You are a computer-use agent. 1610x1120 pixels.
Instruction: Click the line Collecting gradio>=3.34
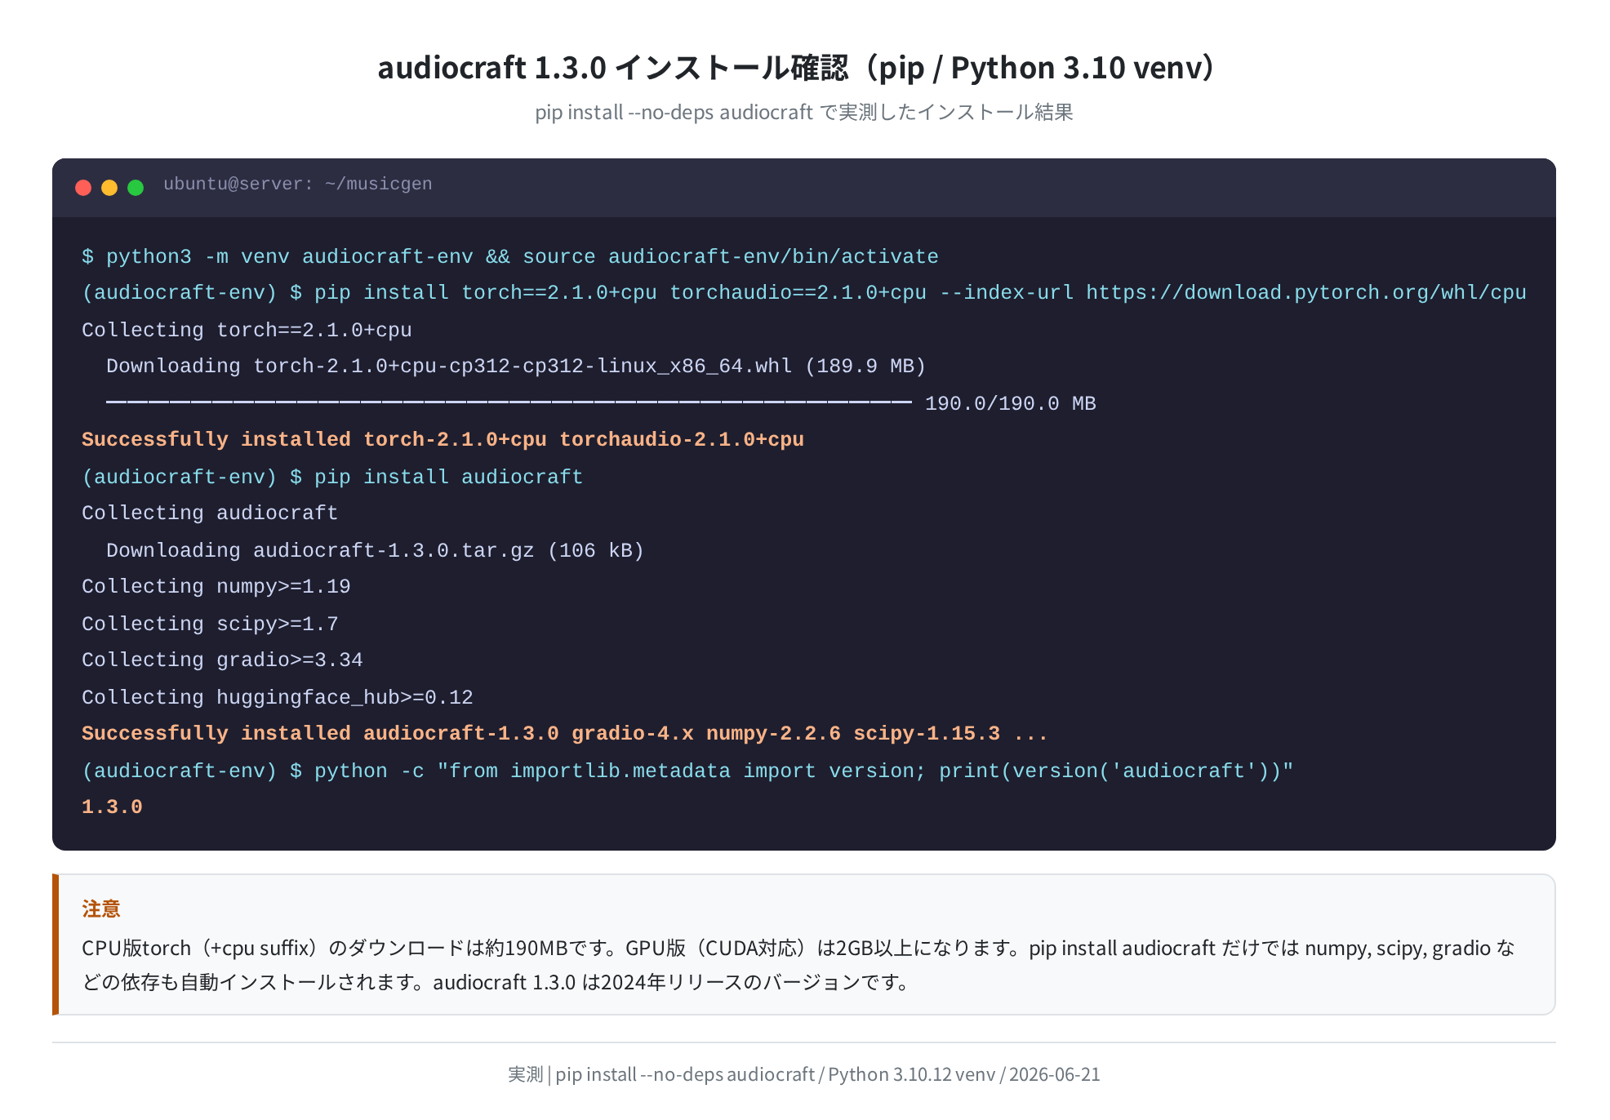pos(222,660)
